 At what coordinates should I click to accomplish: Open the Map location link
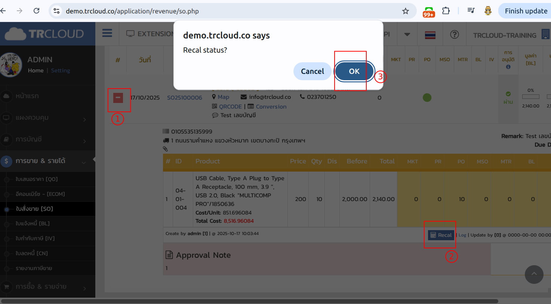[223, 97]
